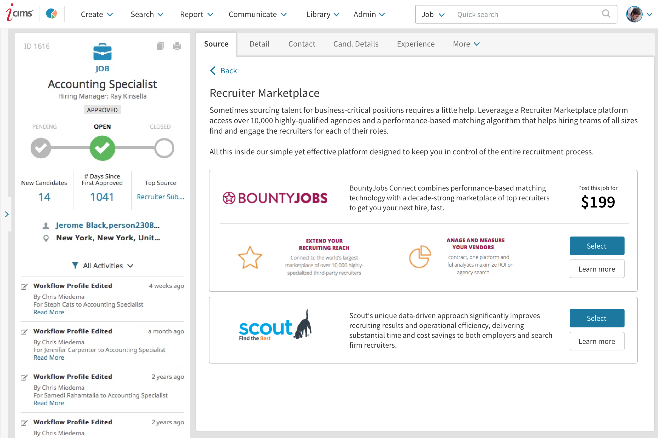
Task: Expand the user account chevron
Action: (x=650, y=14)
